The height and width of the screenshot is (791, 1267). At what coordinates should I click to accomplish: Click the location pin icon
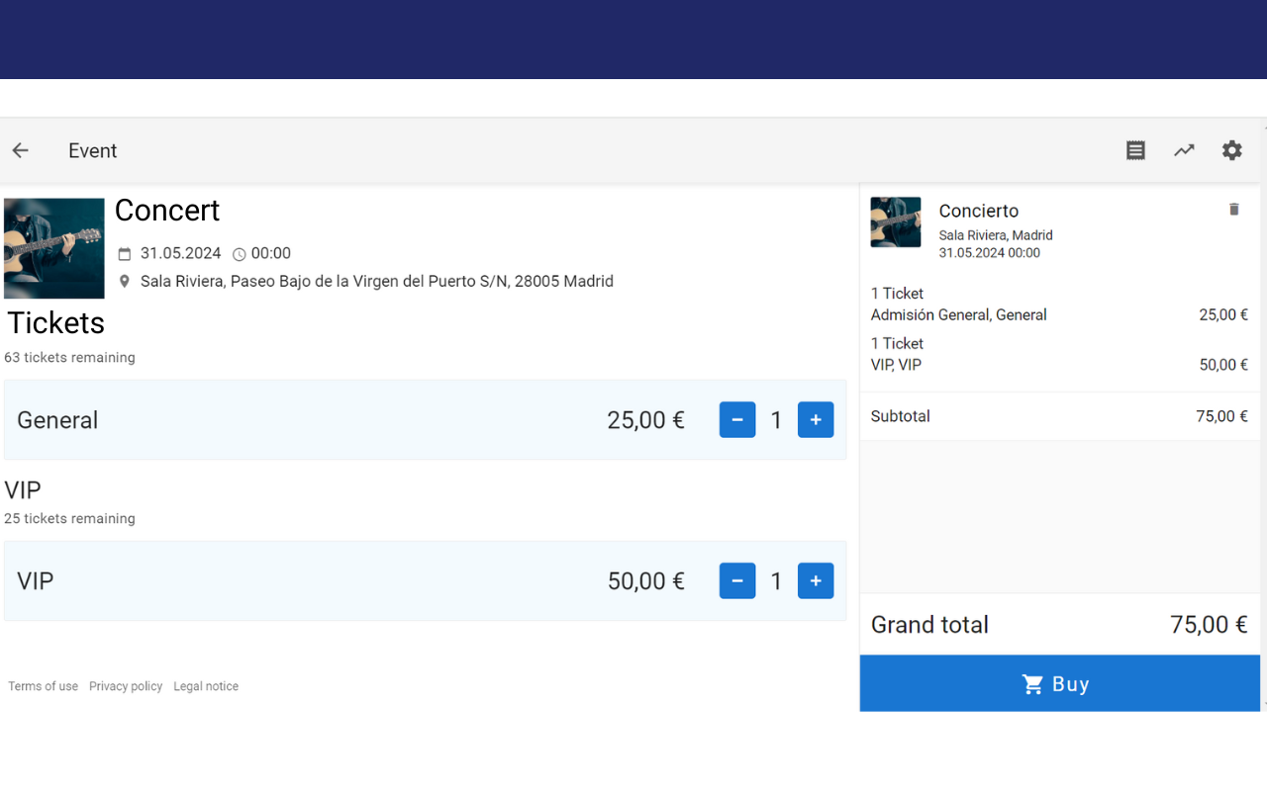coord(125,282)
